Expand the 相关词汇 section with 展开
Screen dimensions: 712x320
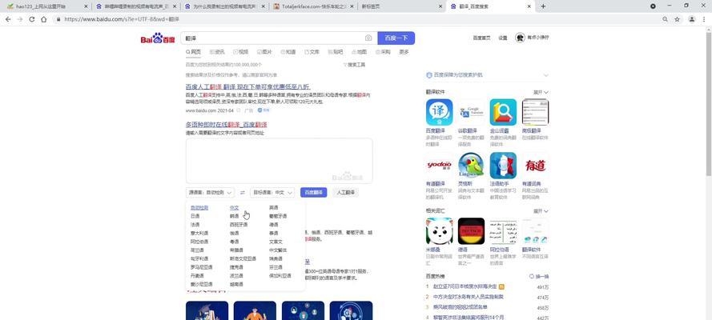541,211
